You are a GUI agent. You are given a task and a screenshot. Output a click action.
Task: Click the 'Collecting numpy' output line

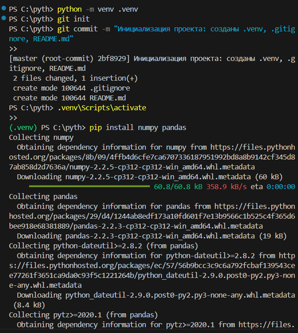click(x=41, y=137)
